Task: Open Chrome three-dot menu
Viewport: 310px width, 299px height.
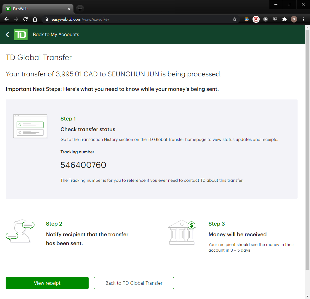Action: point(304,19)
